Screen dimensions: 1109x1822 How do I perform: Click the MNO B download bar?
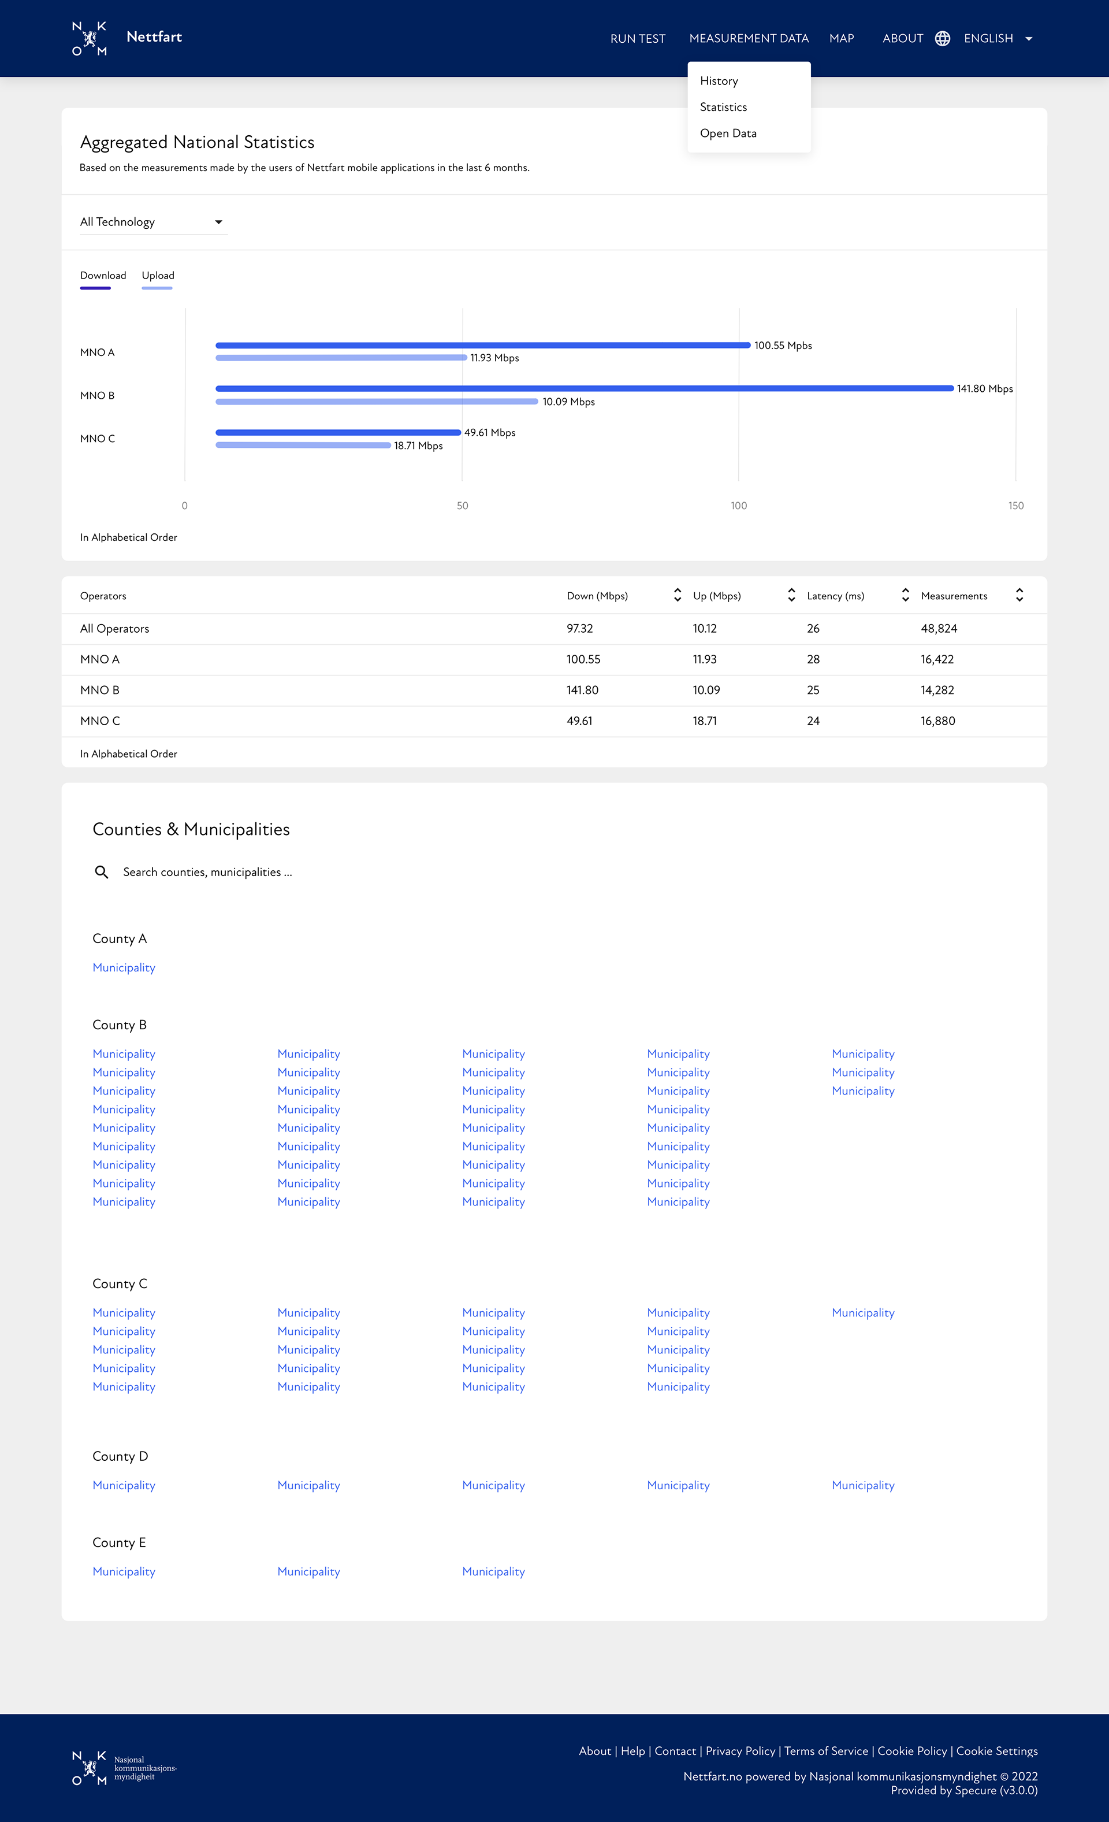pos(584,388)
